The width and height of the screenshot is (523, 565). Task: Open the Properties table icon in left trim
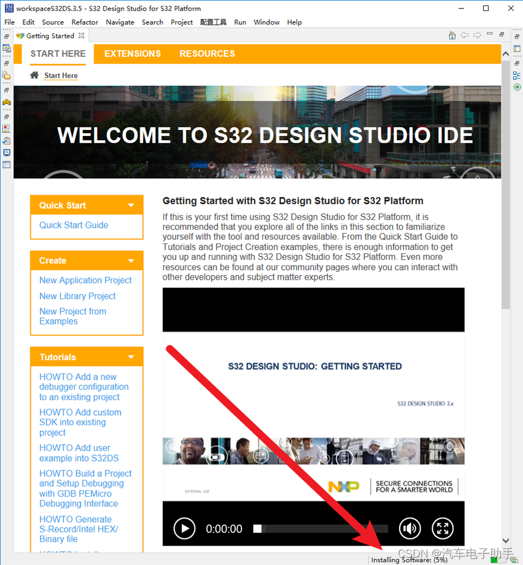(7, 165)
